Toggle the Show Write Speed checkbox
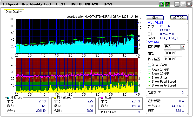 tap(149, 85)
